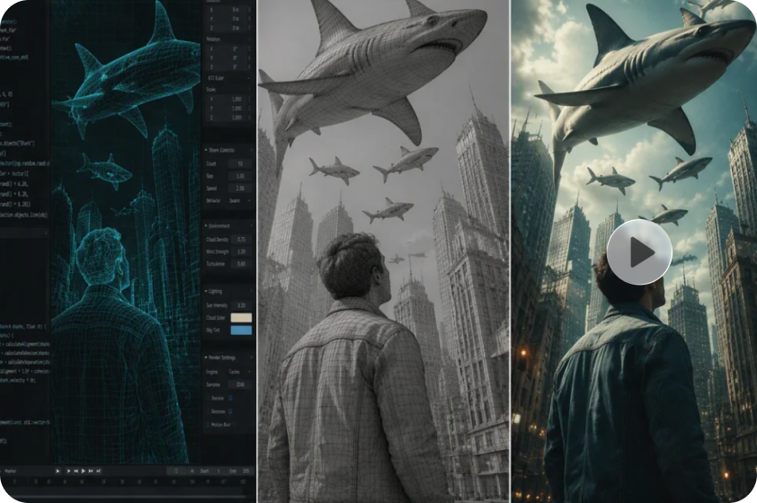Click the render Samples value field
This screenshot has width=757, height=503.
click(x=240, y=384)
